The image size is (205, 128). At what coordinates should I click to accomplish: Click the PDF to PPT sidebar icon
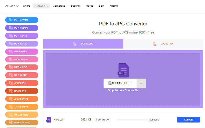11,36
